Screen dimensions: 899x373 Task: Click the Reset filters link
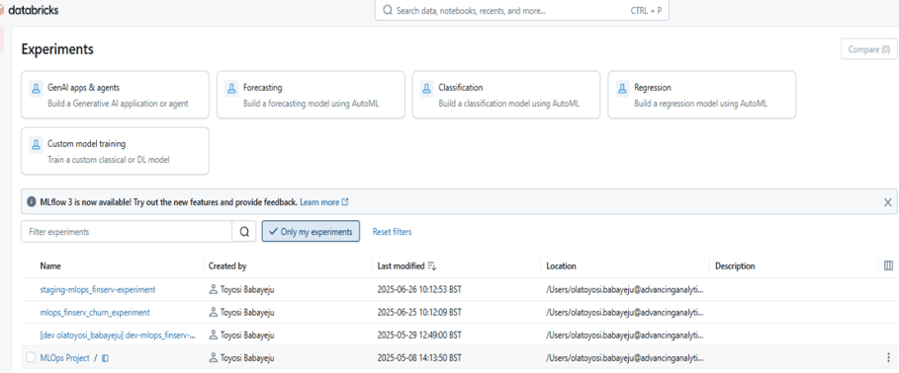click(x=393, y=232)
